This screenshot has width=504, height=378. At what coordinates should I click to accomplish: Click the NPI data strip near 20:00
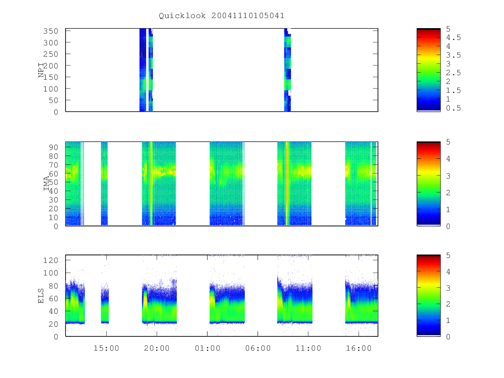coord(146,70)
